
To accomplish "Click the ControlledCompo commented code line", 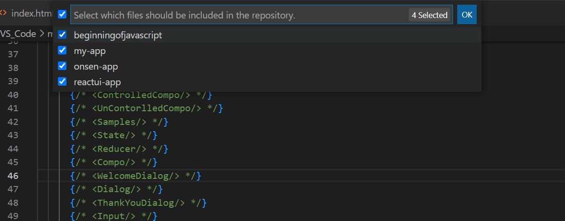I will [x=141, y=95].
